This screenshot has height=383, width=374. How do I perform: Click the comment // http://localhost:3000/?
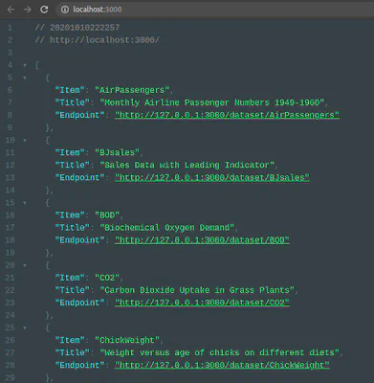(x=97, y=40)
